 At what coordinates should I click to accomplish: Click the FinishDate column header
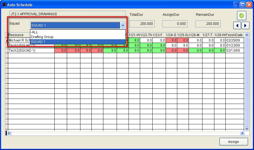[234, 35]
